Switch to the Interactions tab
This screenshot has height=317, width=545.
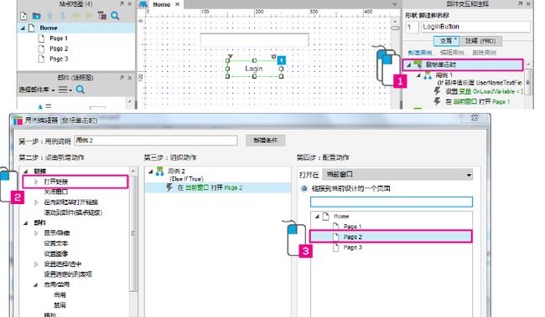[446, 41]
